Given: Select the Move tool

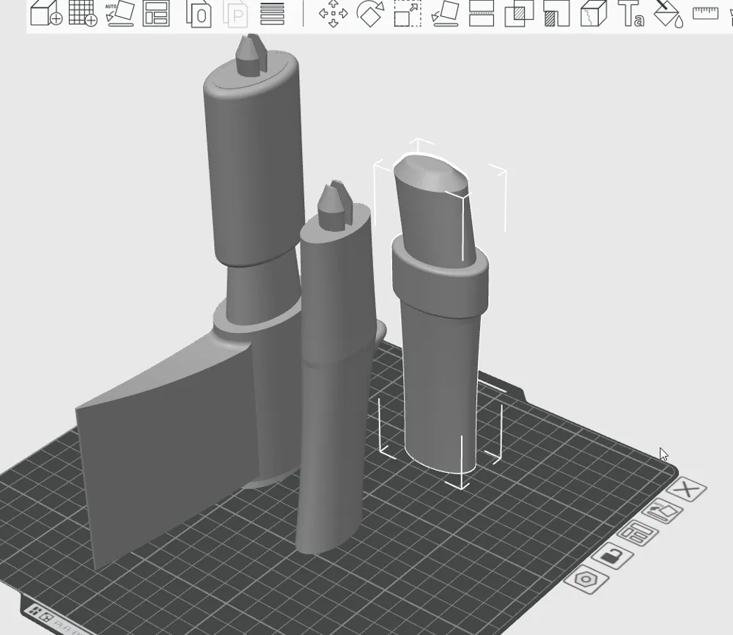Looking at the screenshot, I should coord(333,13).
